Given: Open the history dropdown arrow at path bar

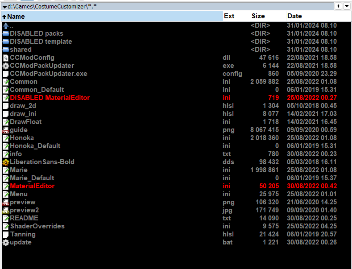Looking at the screenshot, I should pyautogui.click(x=347, y=6).
